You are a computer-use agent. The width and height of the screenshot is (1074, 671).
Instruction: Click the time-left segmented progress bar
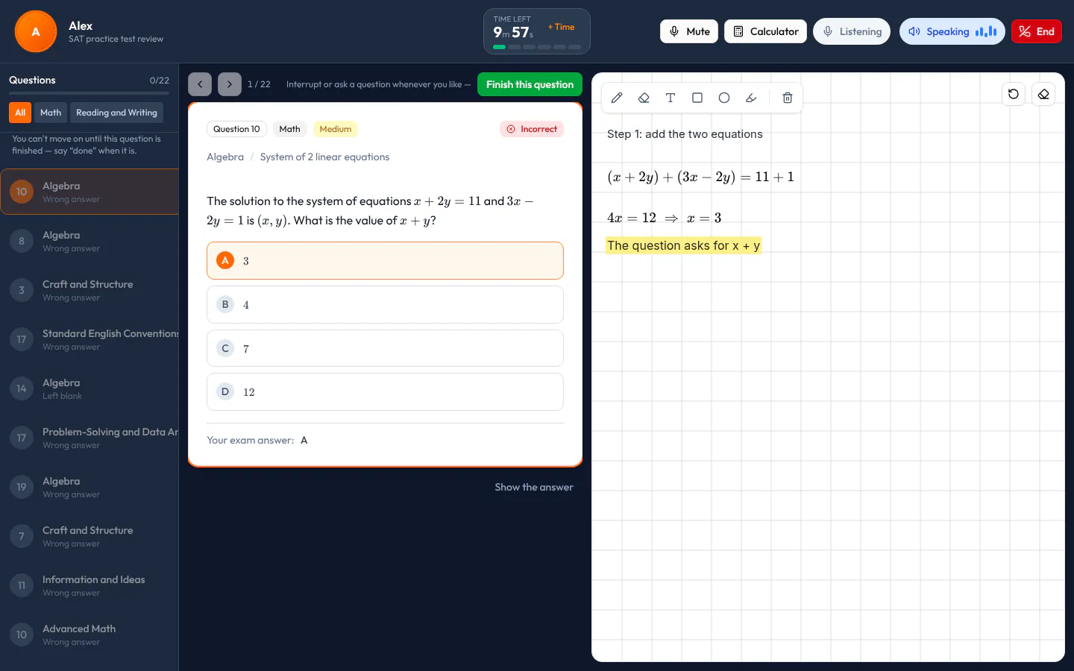537,47
